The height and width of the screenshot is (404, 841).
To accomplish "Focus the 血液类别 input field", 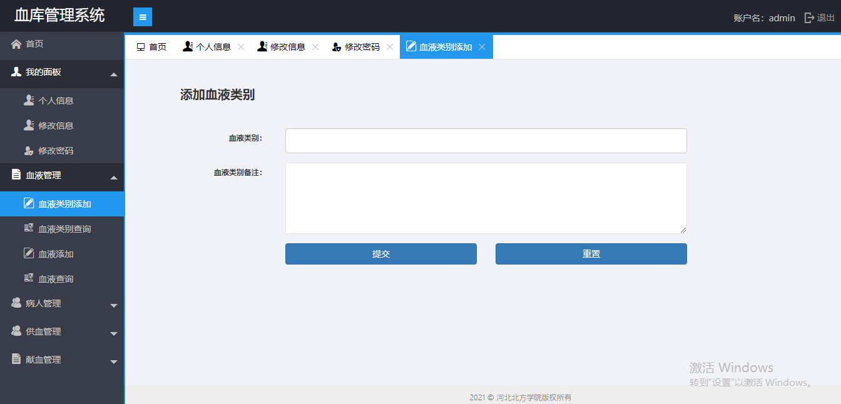I will click(486, 141).
